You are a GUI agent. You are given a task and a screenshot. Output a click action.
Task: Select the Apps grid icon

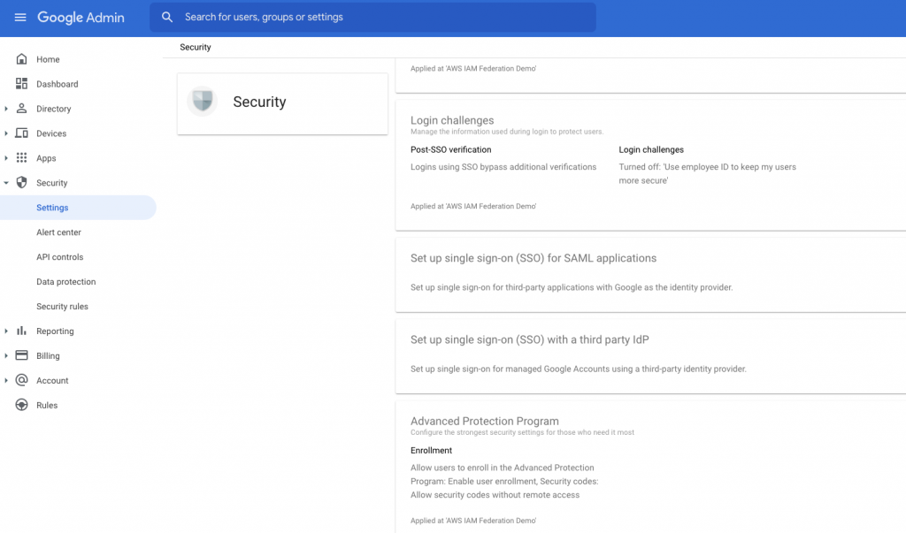pyautogui.click(x=21, y=157)
